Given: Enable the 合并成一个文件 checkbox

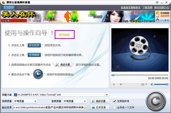Looking at the screenshot, I should coord(114,107).
